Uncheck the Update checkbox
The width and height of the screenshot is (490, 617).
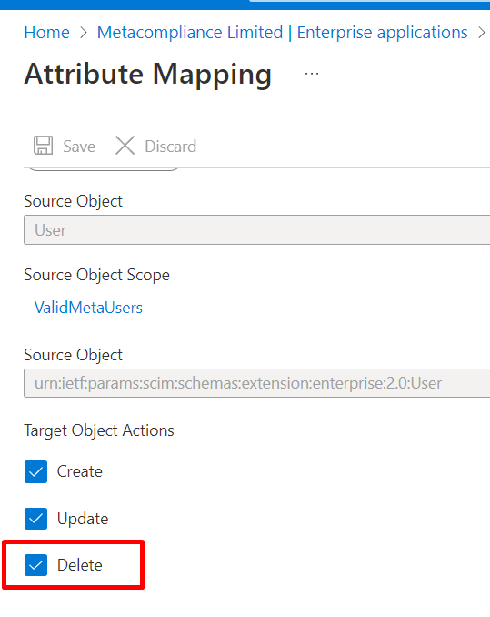pyautogui.click(x=35, y=518)
